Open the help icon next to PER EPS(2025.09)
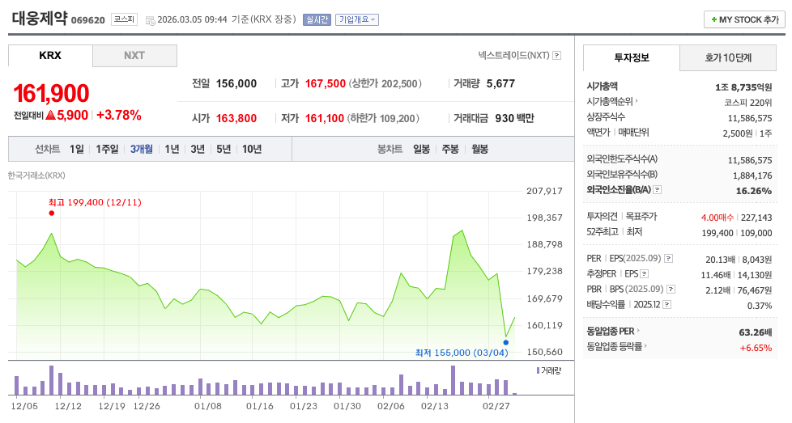 (668, 259)
